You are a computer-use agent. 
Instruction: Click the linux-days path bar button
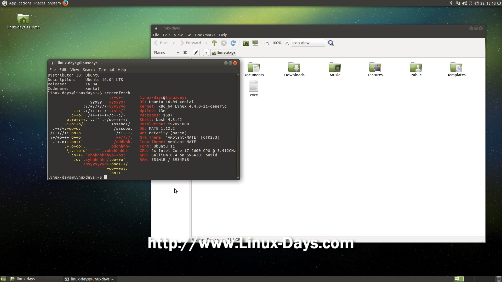(224, 53)
